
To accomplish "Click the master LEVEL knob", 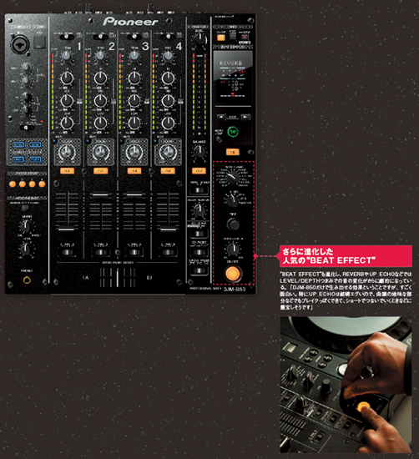I will (x=199, y=38).
